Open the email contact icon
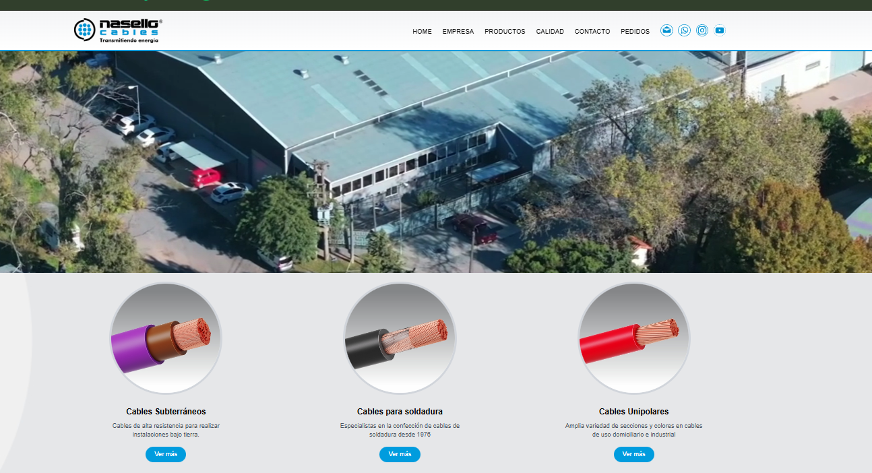The width and height of the screenshot is (872, 473). click(x=666, y=30)
